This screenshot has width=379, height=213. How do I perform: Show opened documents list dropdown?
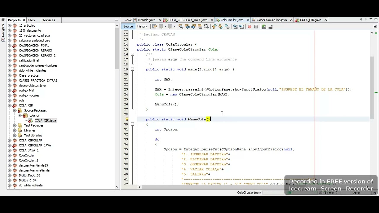(371, 20)
